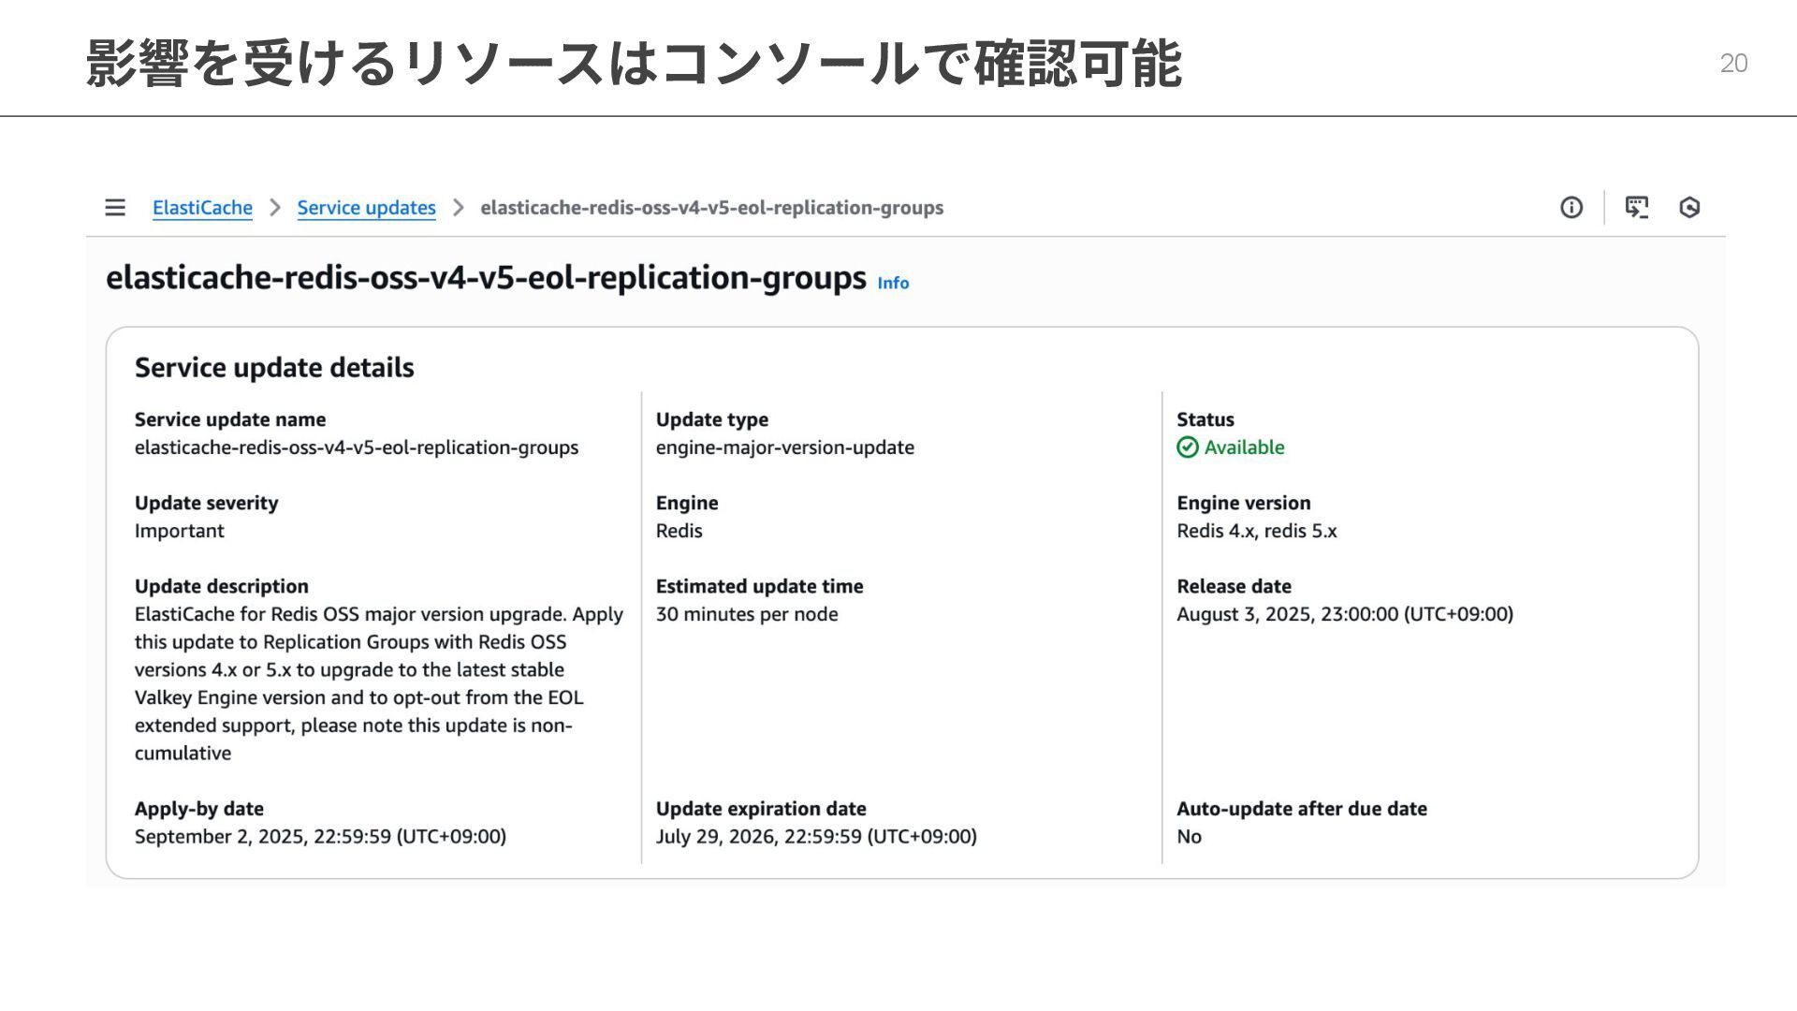Click the hexagon settings icon
Viewport: 1797px width, 1011px height.
click(x=1689, y=208)
